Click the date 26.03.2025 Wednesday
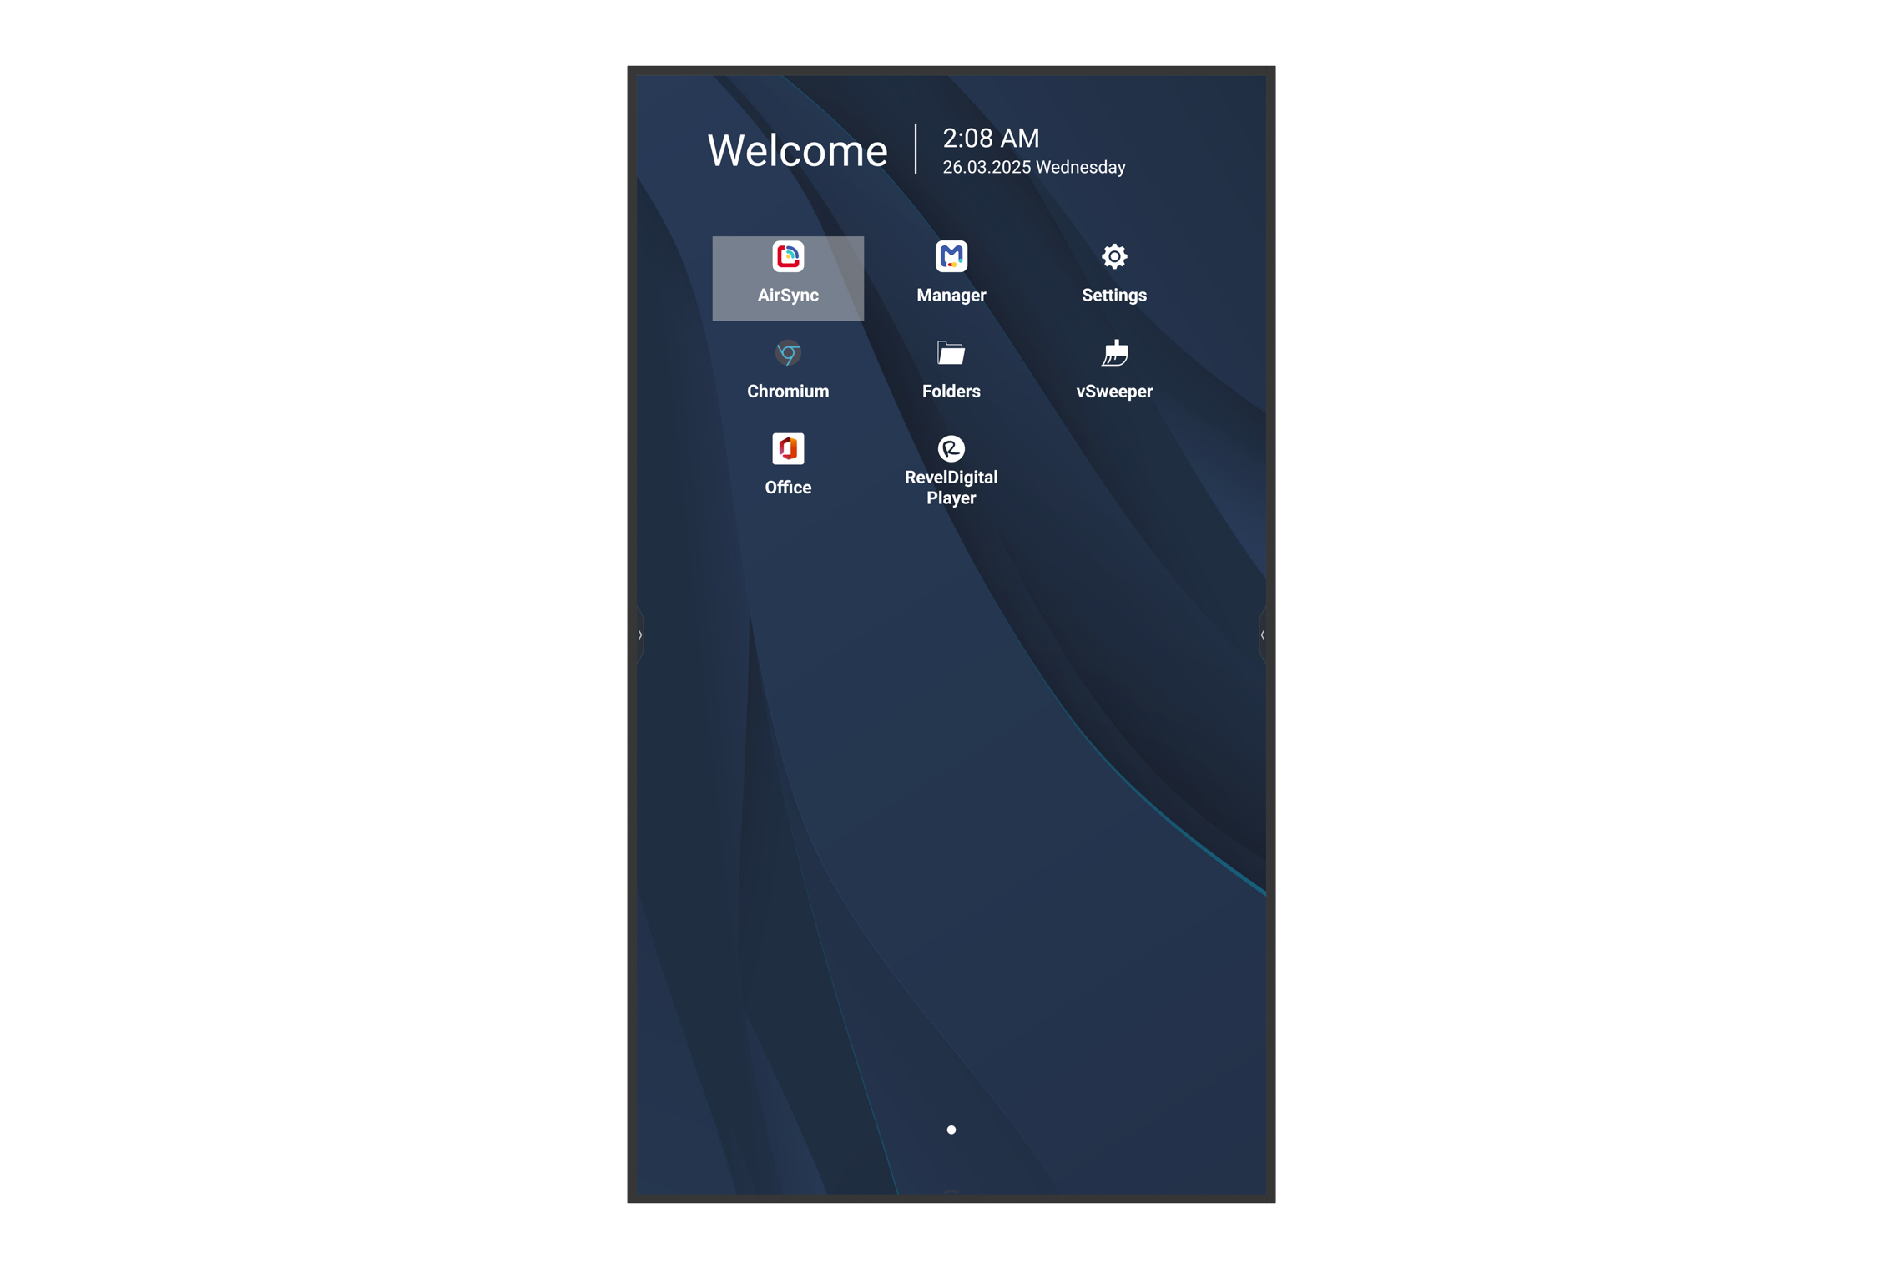1903x1269 pixels. coord(1033,167)
